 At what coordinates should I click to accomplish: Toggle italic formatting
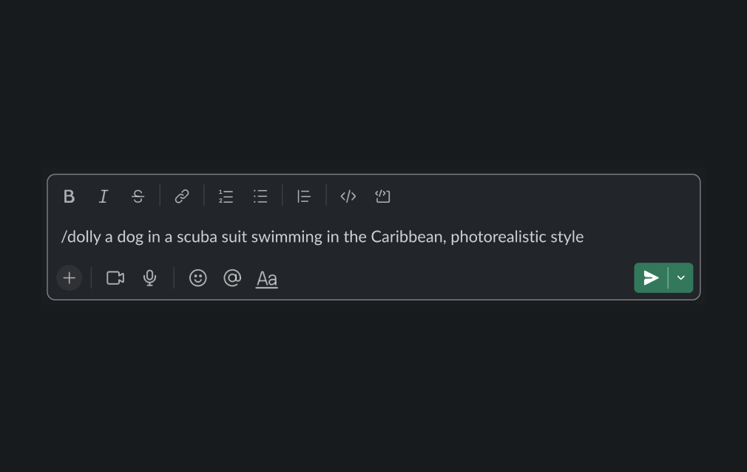[x=104, y=197]
